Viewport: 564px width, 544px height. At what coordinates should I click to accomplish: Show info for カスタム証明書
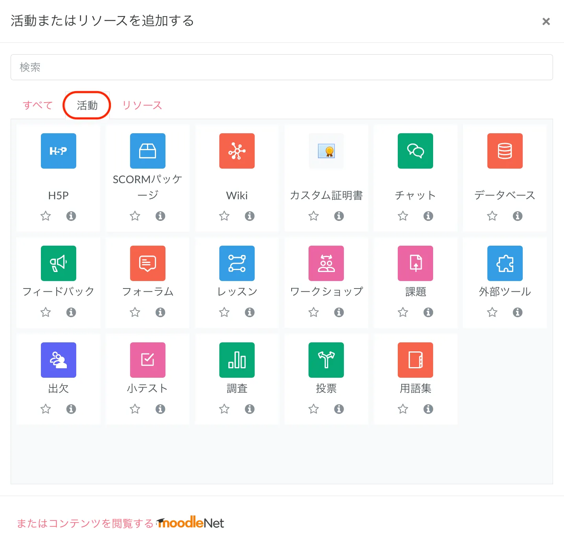[x=339, y=216]
